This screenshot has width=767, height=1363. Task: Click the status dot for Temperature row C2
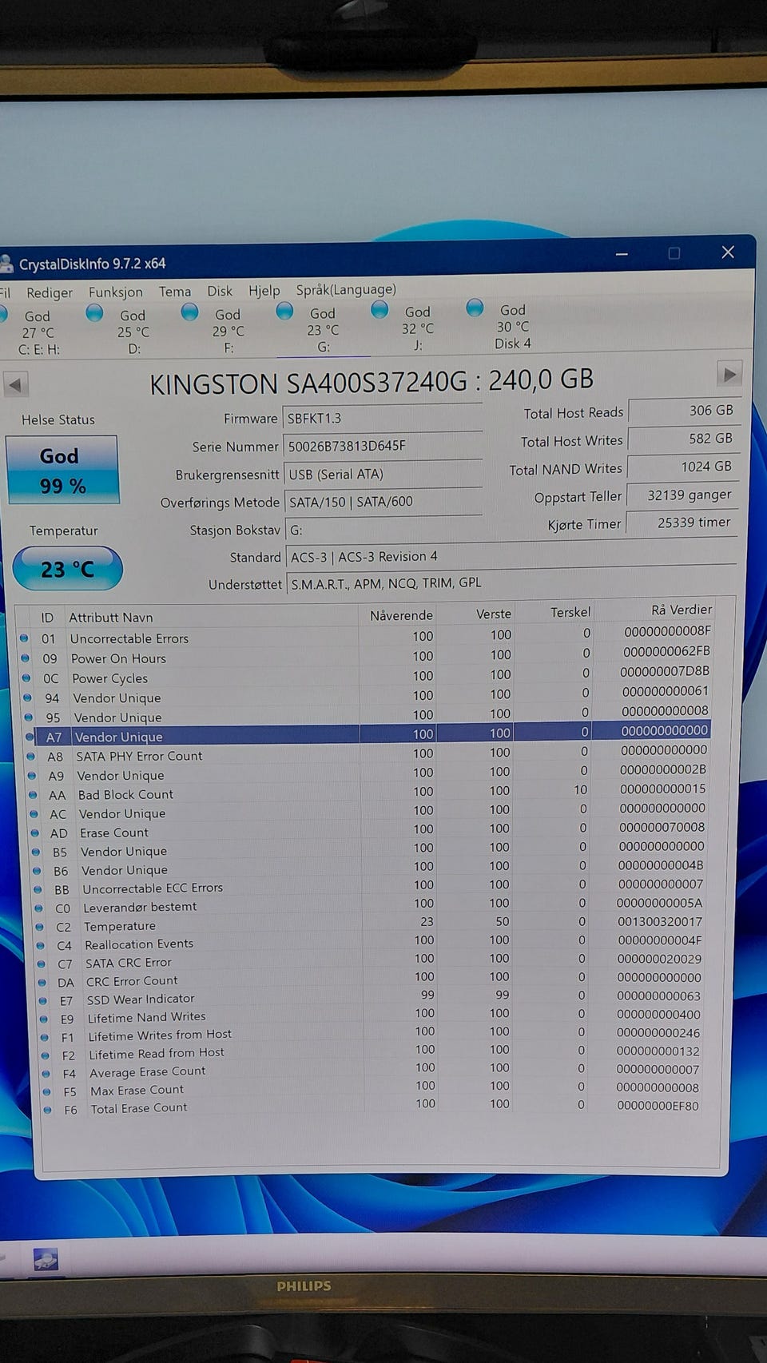click(40, 927)
